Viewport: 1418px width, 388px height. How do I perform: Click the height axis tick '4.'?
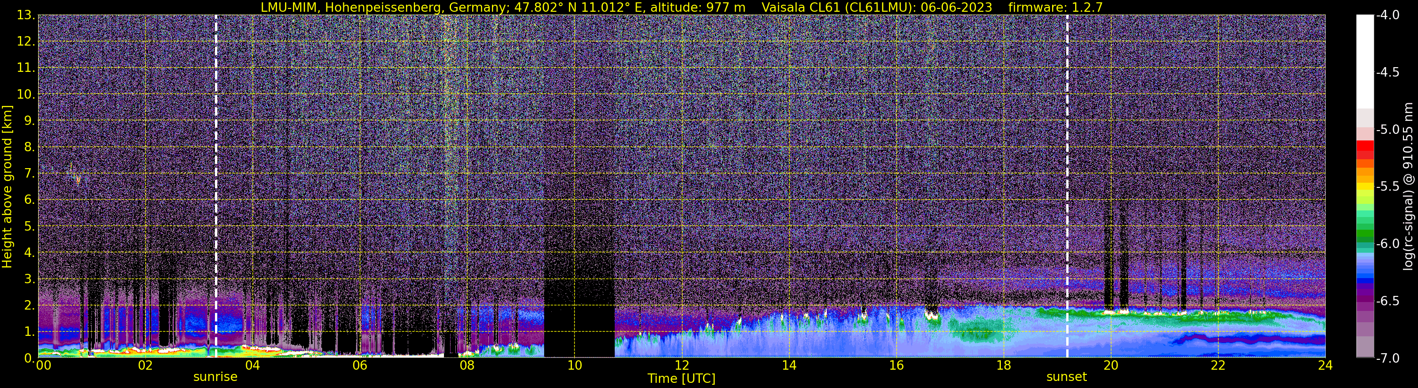coord(29,252)
